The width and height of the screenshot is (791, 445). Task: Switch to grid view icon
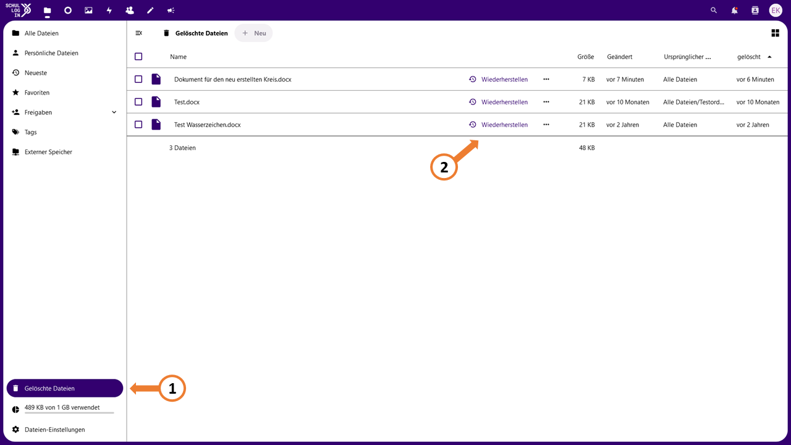[x=775, y=33]
